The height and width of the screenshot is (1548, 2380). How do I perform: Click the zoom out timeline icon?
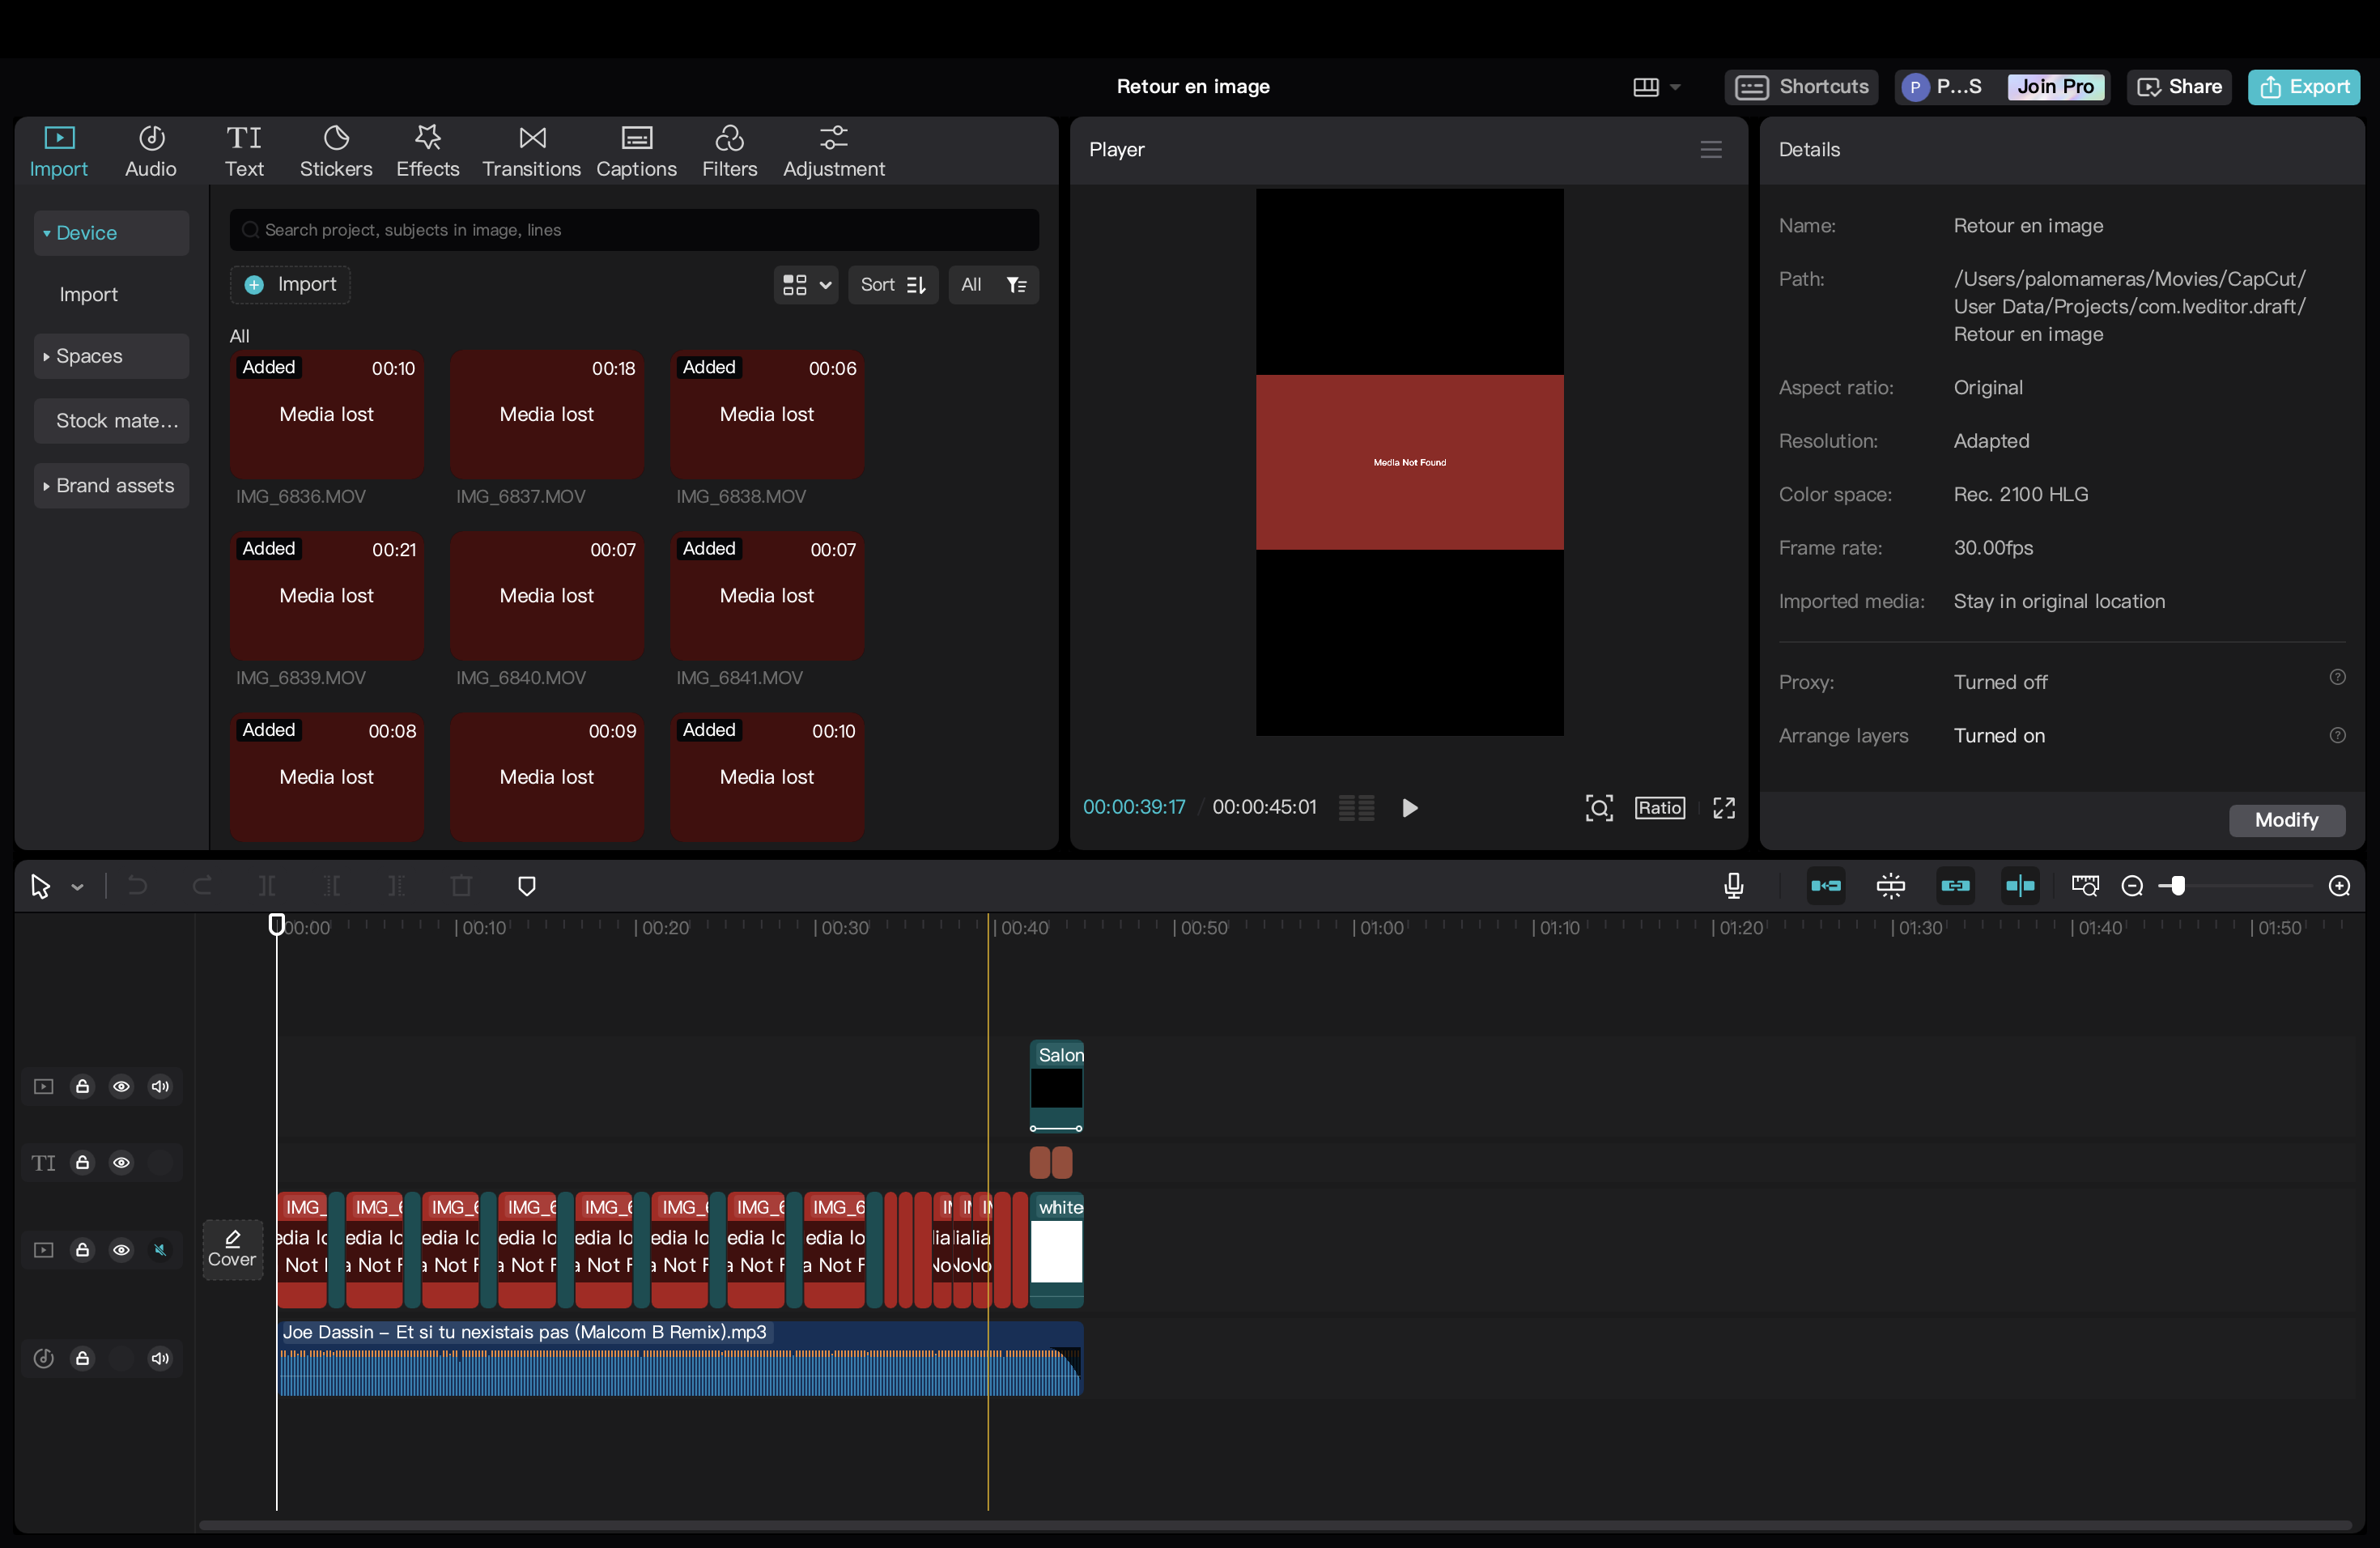(x=2131, y=886)
